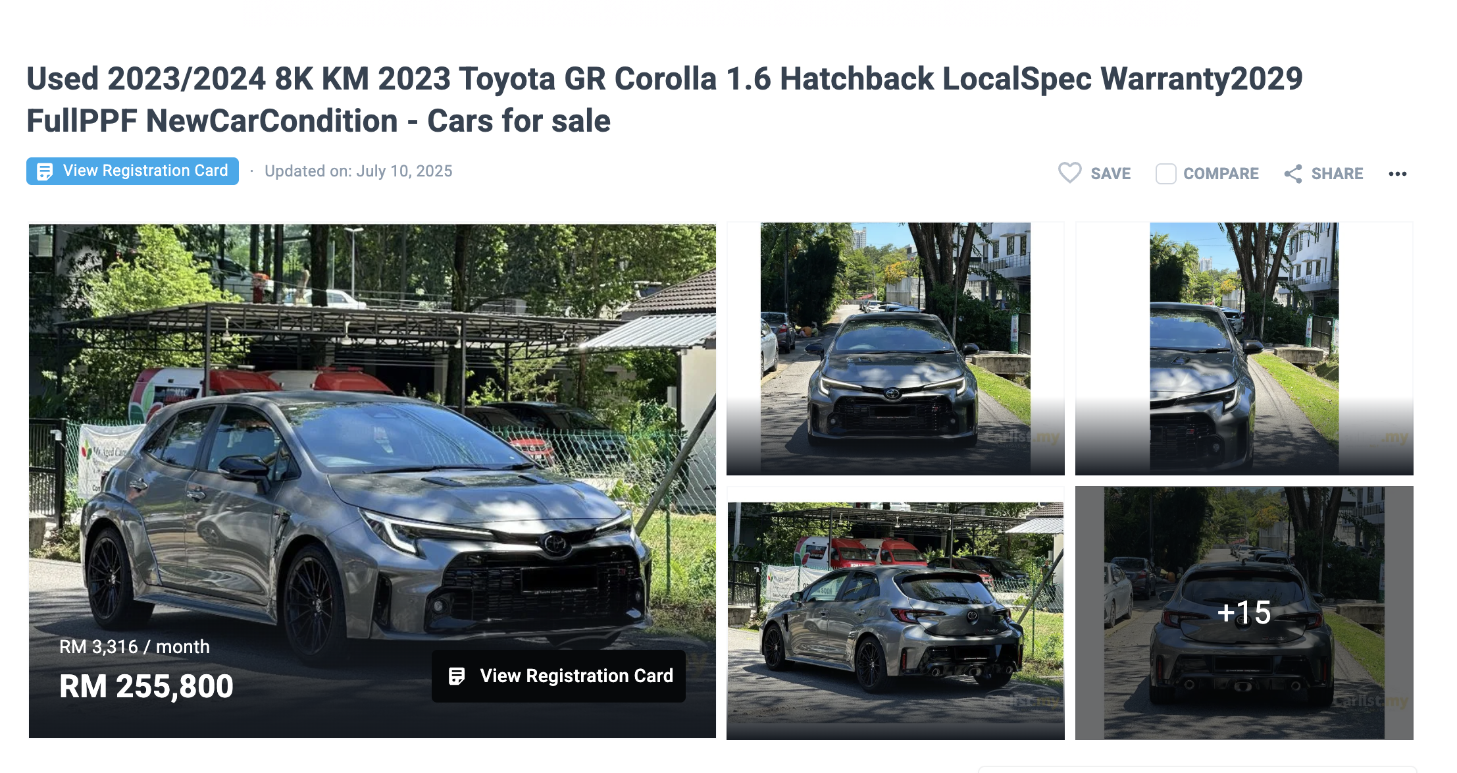Click the COMPARE label text

(x=1221, y=174)
